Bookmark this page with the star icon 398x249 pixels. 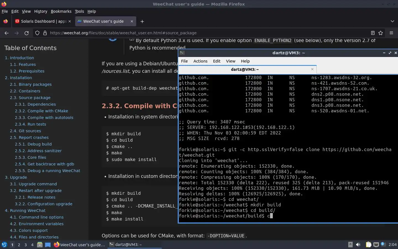coord(381,33)
